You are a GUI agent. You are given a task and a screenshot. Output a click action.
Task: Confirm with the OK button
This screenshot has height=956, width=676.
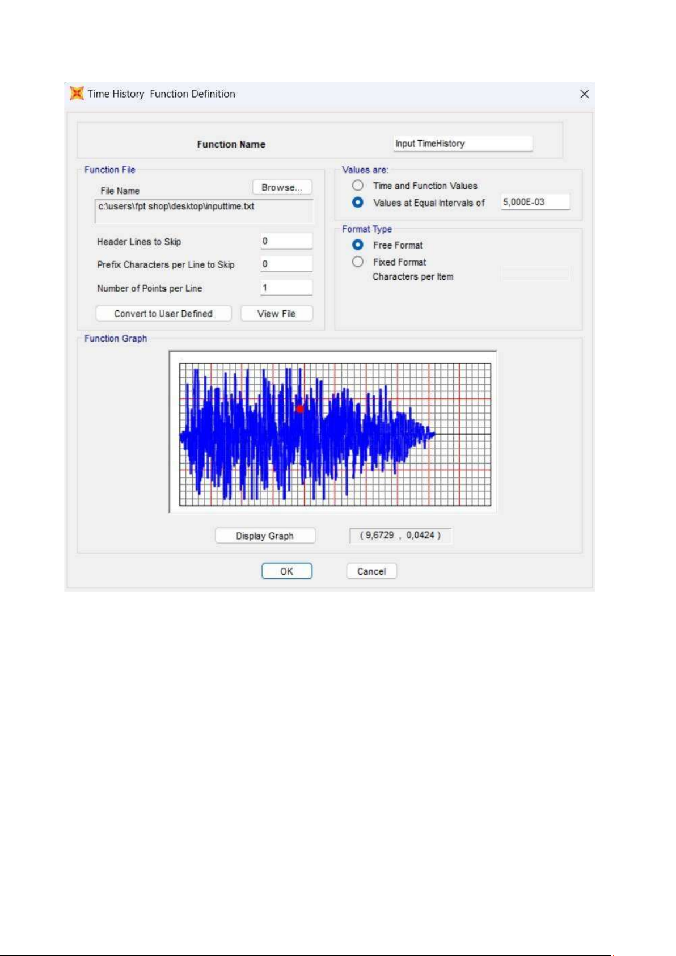click(x=286, y=571)
